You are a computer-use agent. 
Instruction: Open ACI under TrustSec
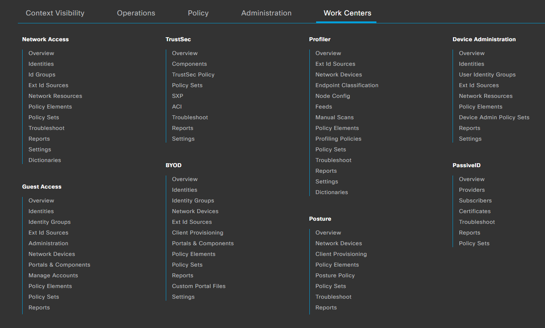pyautogui.click(x=177, y=107)
